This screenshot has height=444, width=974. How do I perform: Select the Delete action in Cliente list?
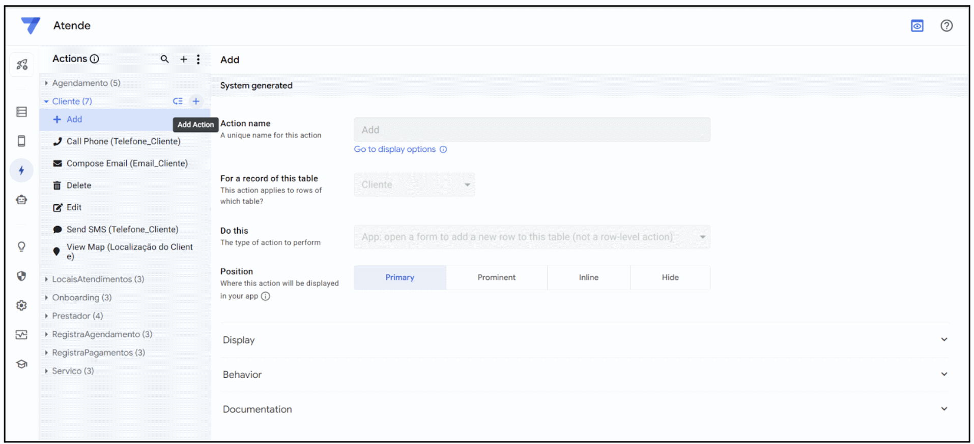coord(79,185)
